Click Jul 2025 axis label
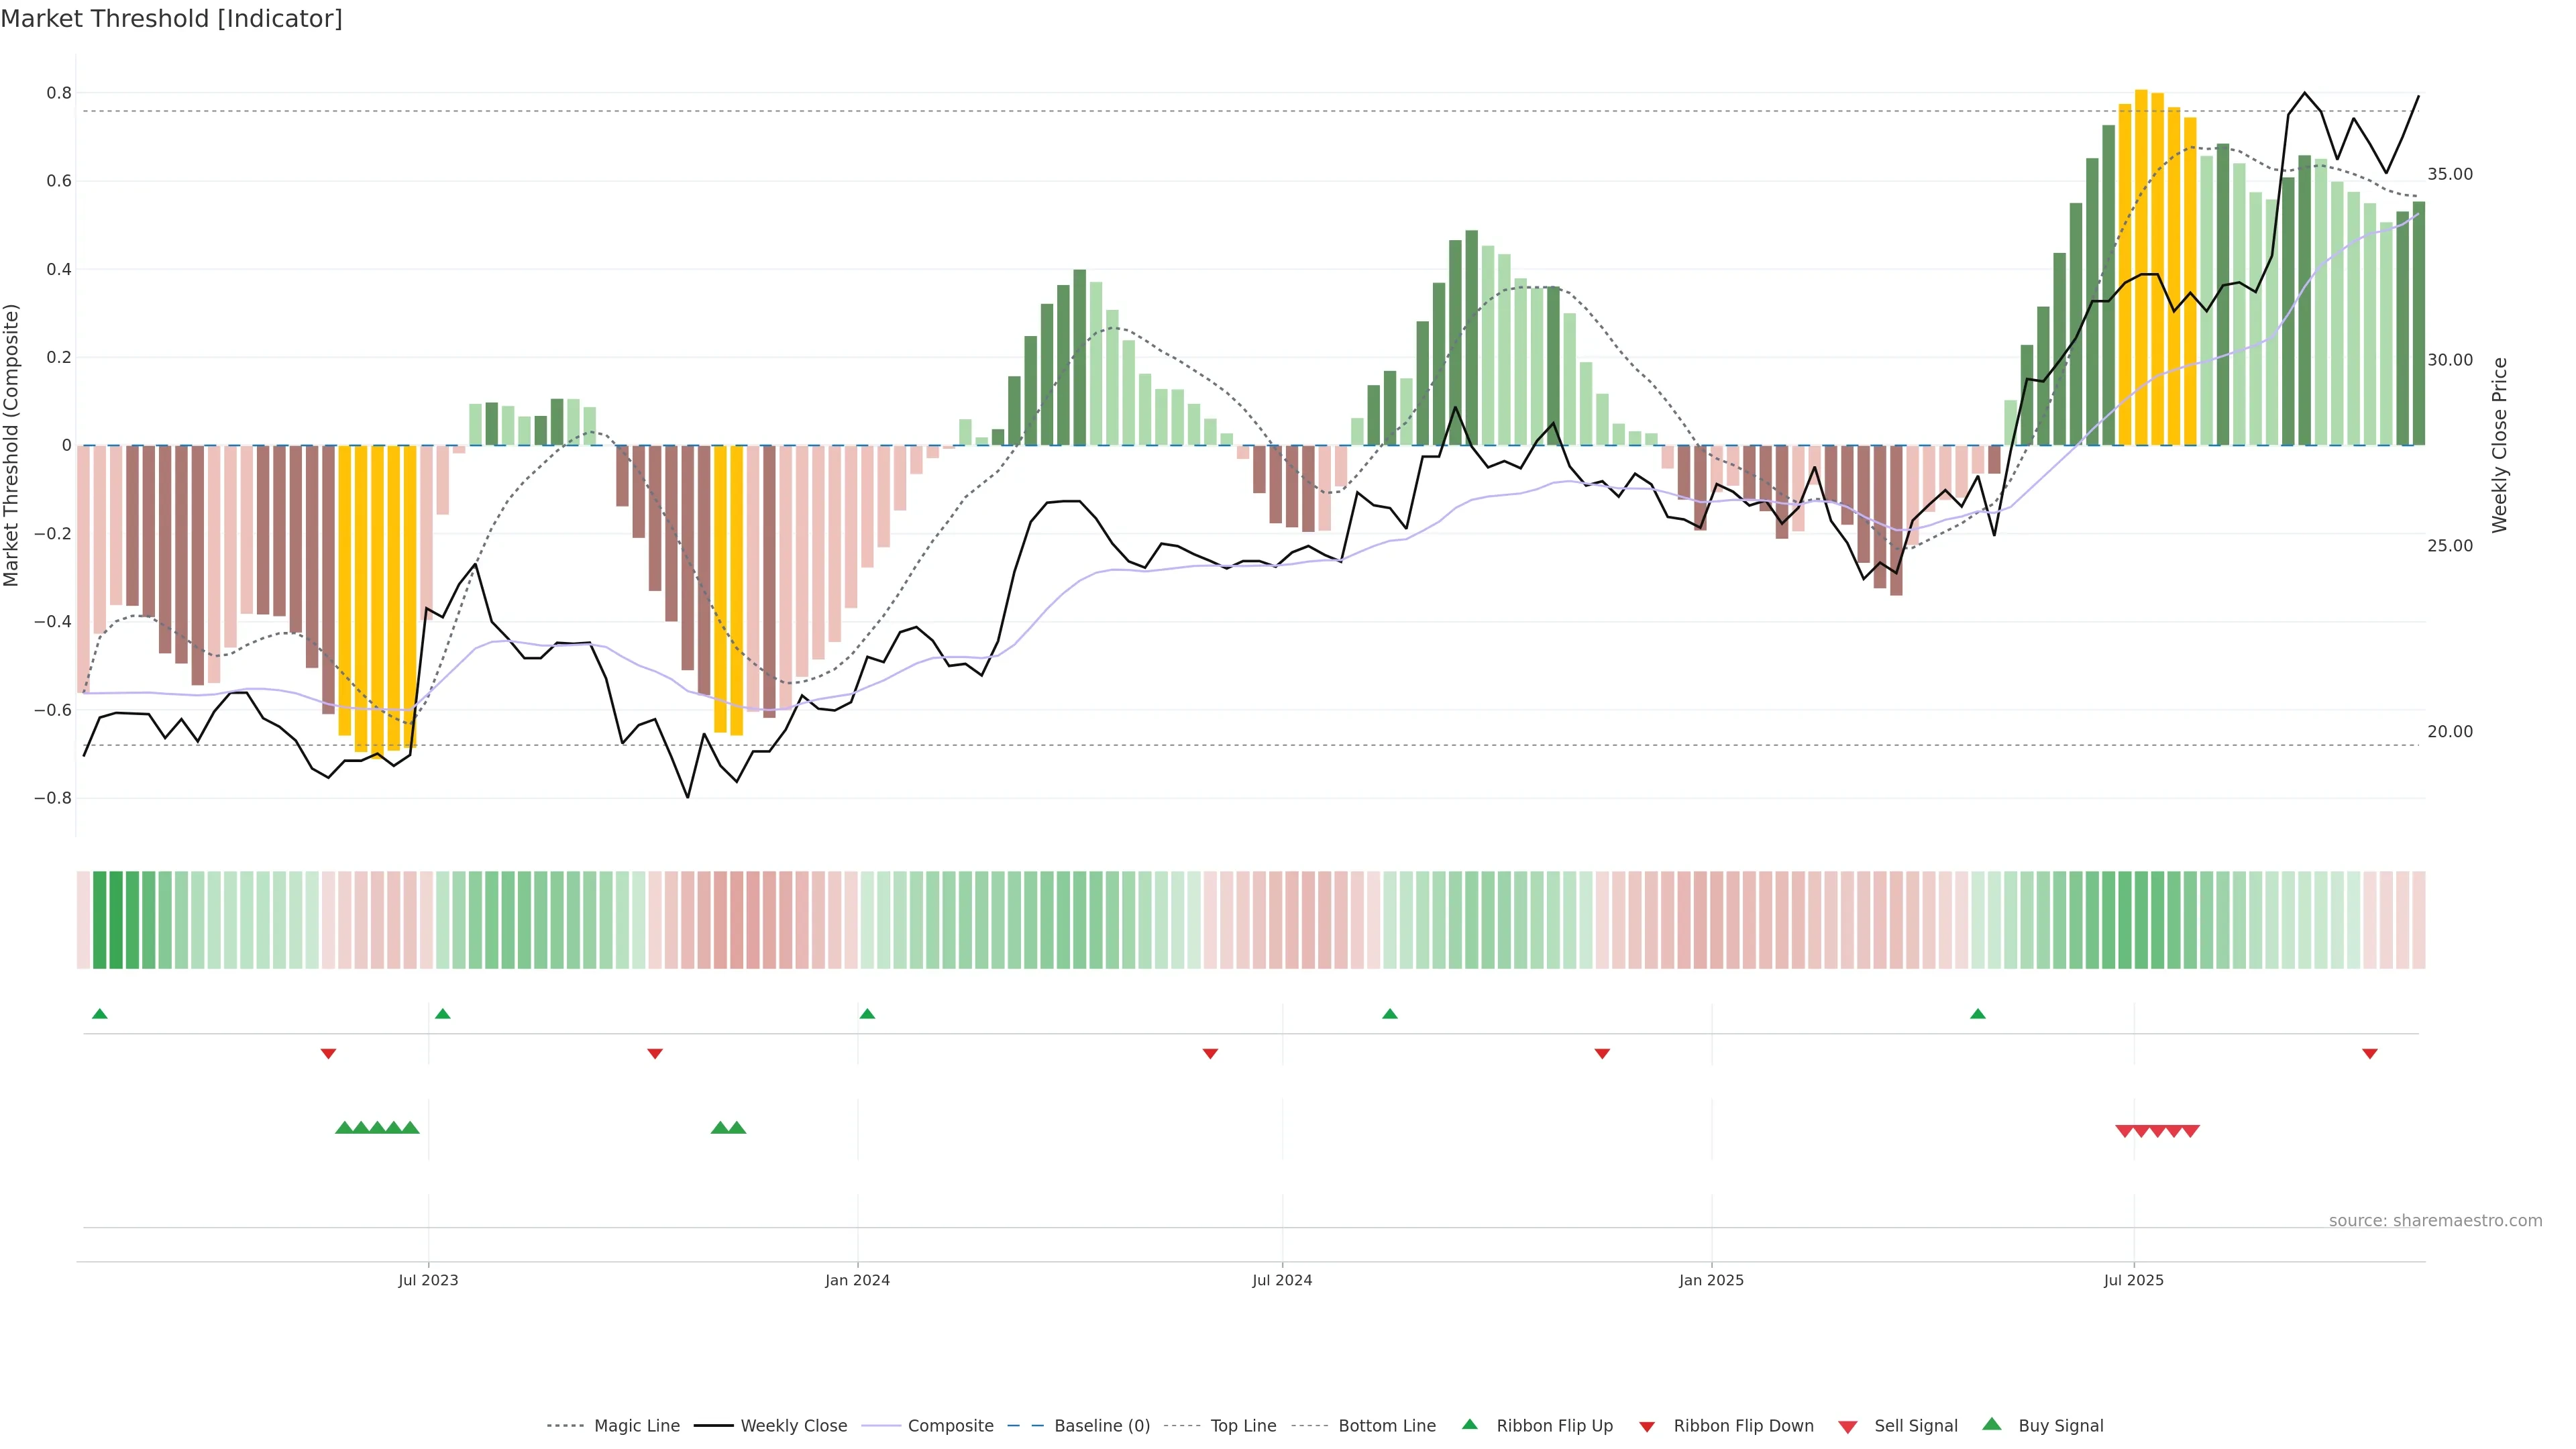The height and width of the screenshot is (1449, 2576). tap(2133, 1280)
